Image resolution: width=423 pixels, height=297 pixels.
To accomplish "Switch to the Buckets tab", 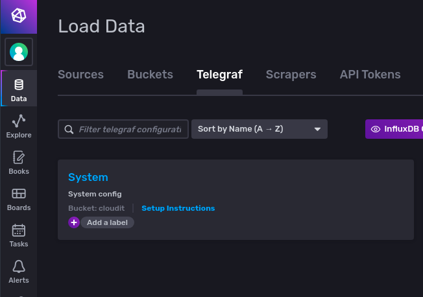I will (150, 75).
